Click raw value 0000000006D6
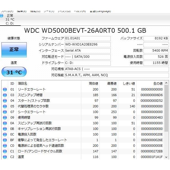170x170 pixels. 152,95
